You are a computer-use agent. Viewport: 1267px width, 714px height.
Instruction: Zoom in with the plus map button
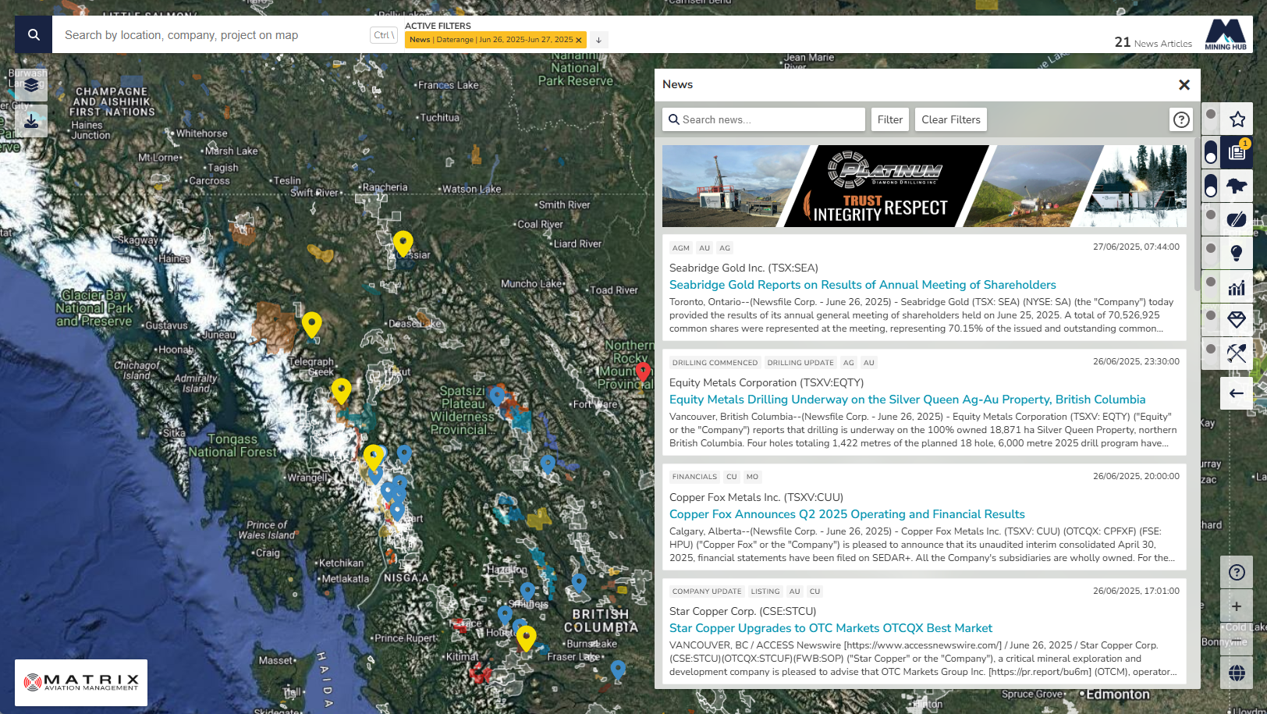coord(1237,606)
